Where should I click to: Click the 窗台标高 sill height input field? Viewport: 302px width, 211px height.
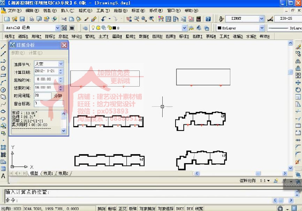pyautogui.click(x=49, y=103)
